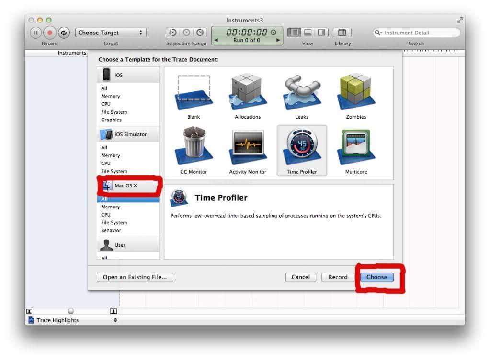This screenshot has width=490, height=360.
Task: Toggle the left pane view button
Action: click(x=294, y=33)
